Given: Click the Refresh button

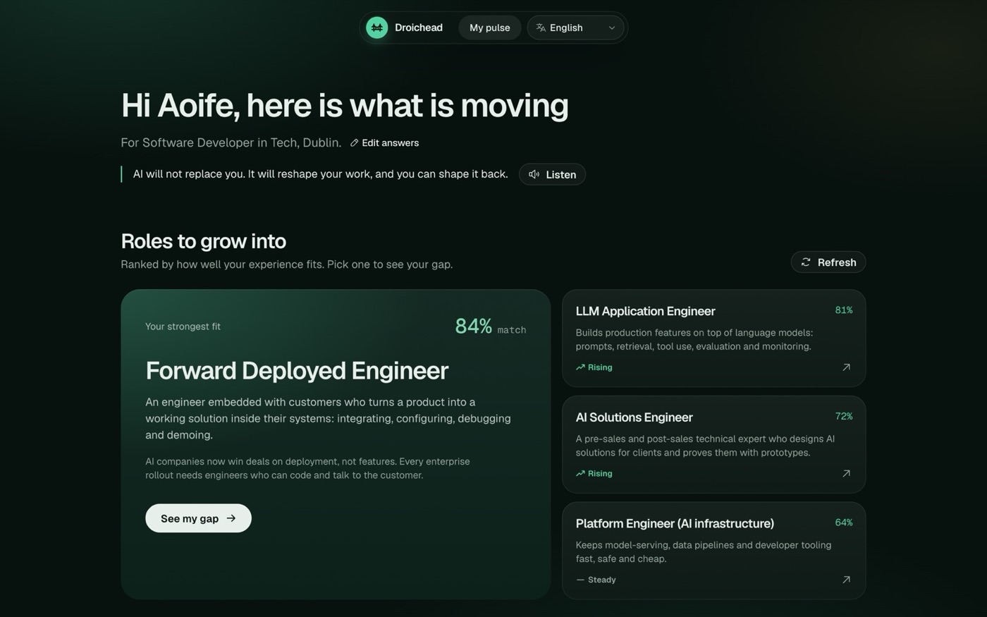Looking at the screenshot, I should 828,262.
